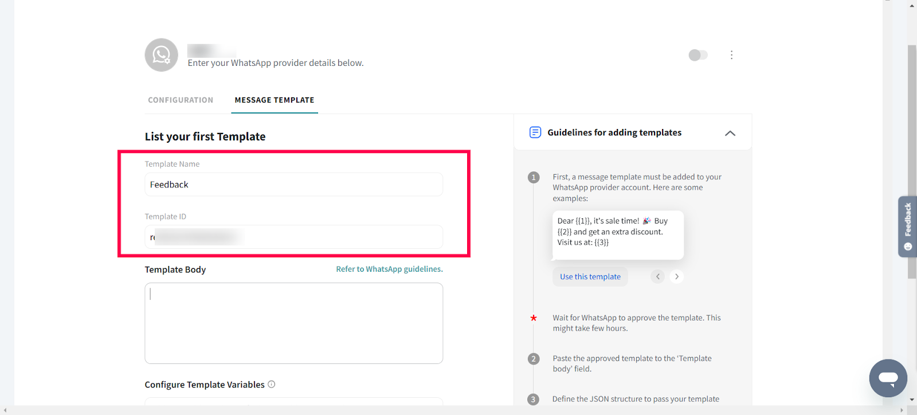This screenshot has height=415, width=917.
Task: Click the WhatsApp provider logo icon
Action: 161,55
